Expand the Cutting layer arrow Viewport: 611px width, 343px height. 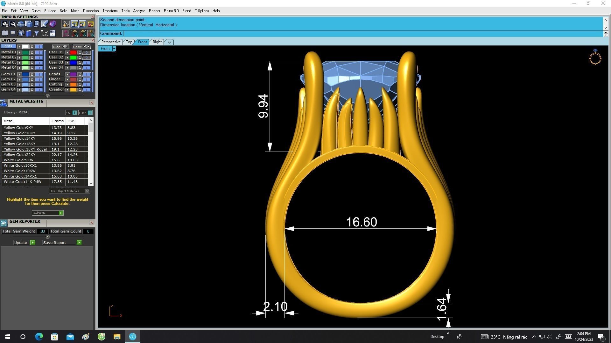67,84
